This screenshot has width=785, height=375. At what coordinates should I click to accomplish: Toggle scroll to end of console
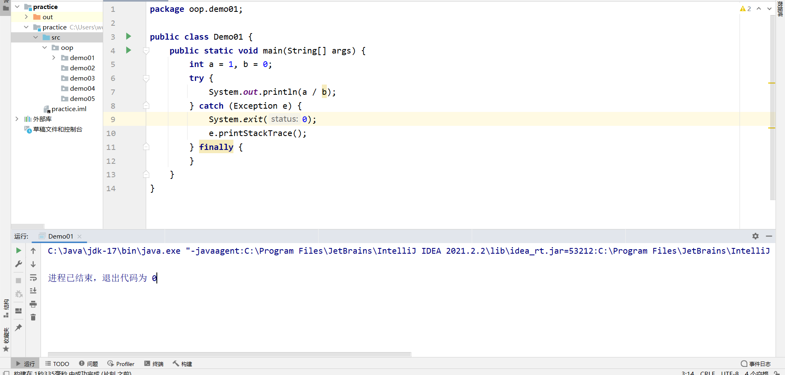[33, 290]
